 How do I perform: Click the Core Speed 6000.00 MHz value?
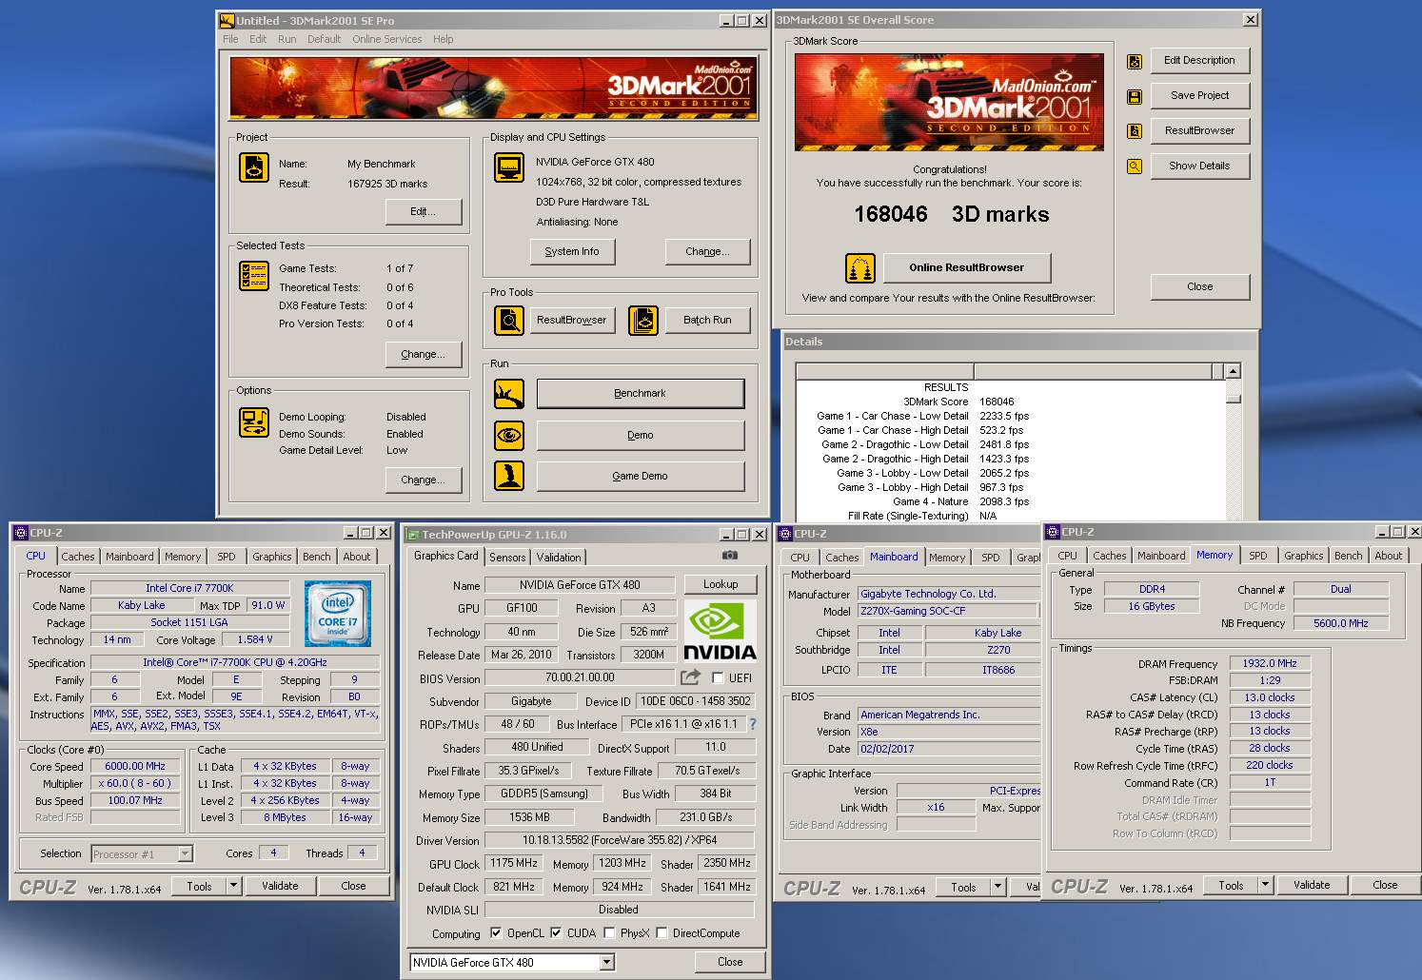135,766
